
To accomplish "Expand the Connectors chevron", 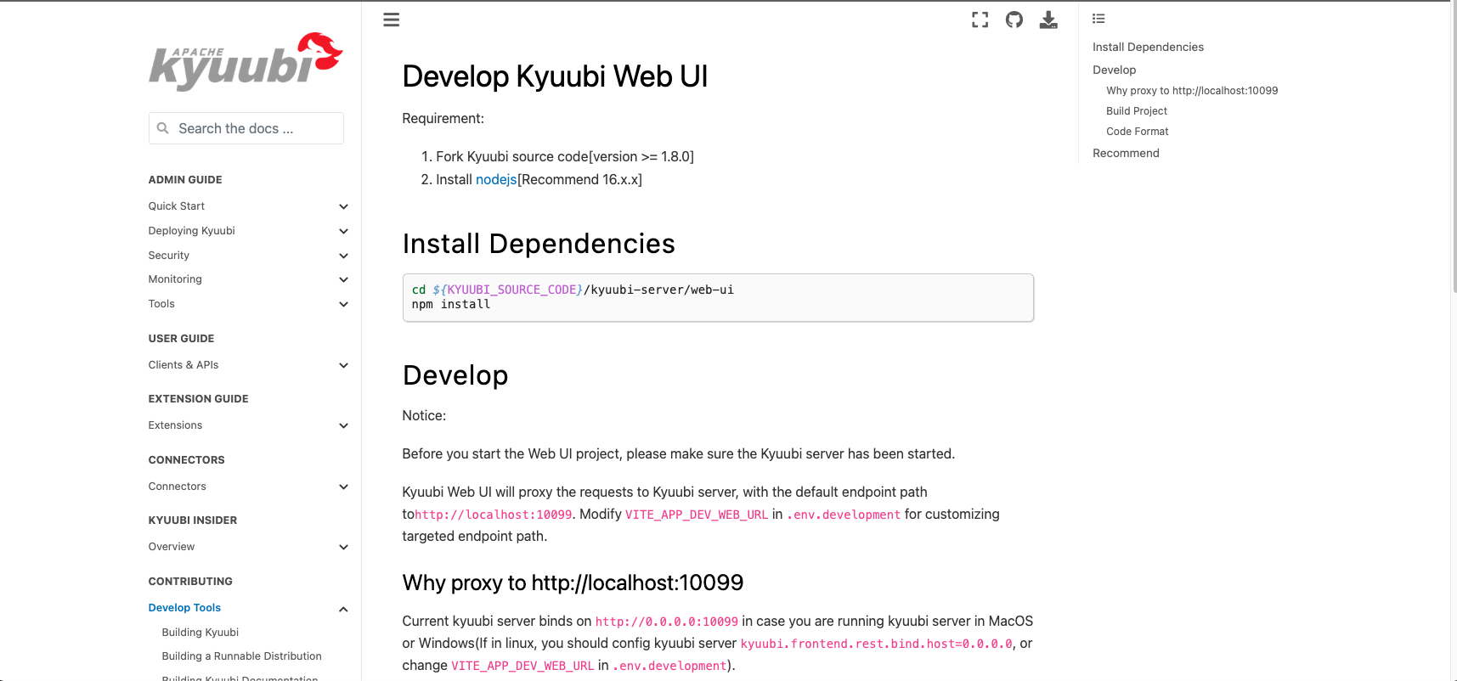I will pos(343,487).
